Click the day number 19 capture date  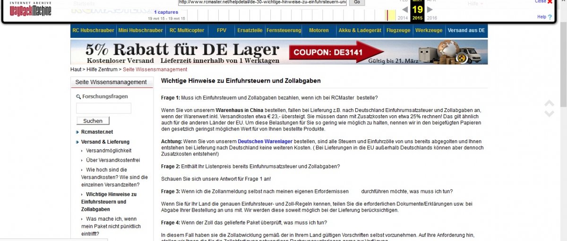point(417,9)
